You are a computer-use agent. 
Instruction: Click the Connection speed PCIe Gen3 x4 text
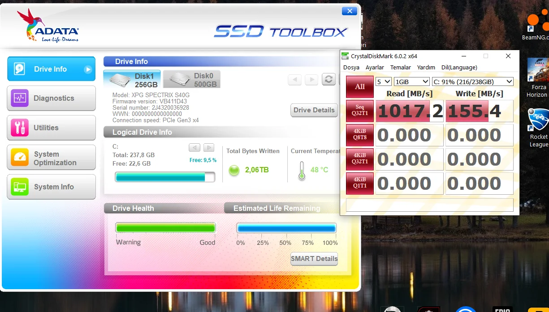point(156,120)
